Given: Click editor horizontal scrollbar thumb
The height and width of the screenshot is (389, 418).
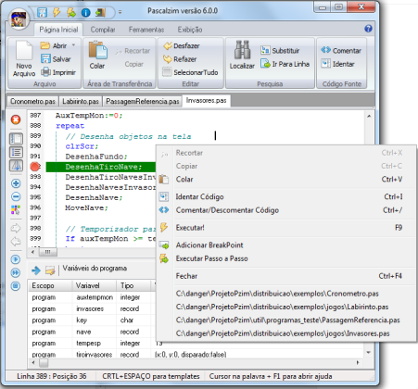Looking at the screenshot, I should 48,252.
